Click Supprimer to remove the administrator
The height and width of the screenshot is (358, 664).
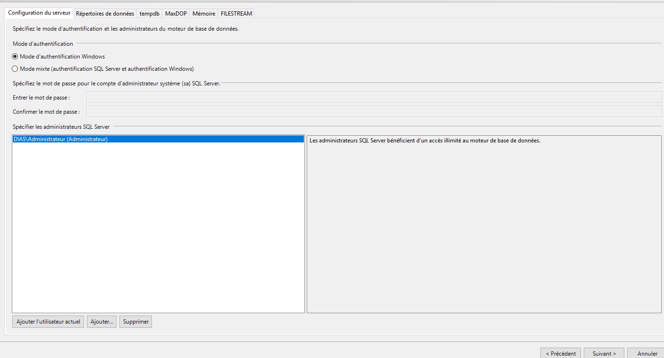click(x=136, y=322)
